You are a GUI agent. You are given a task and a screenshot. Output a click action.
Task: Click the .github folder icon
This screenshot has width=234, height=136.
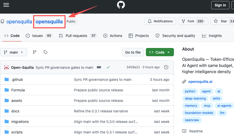[7, 79]
